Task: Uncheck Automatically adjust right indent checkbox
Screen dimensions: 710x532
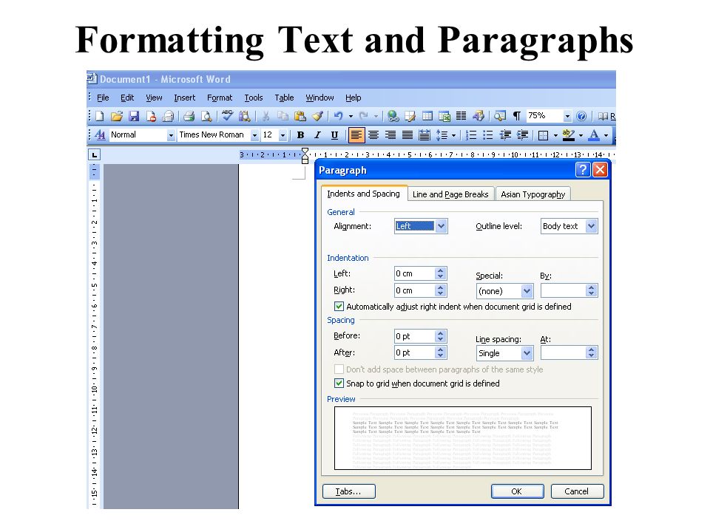Action: coord(339,306)
